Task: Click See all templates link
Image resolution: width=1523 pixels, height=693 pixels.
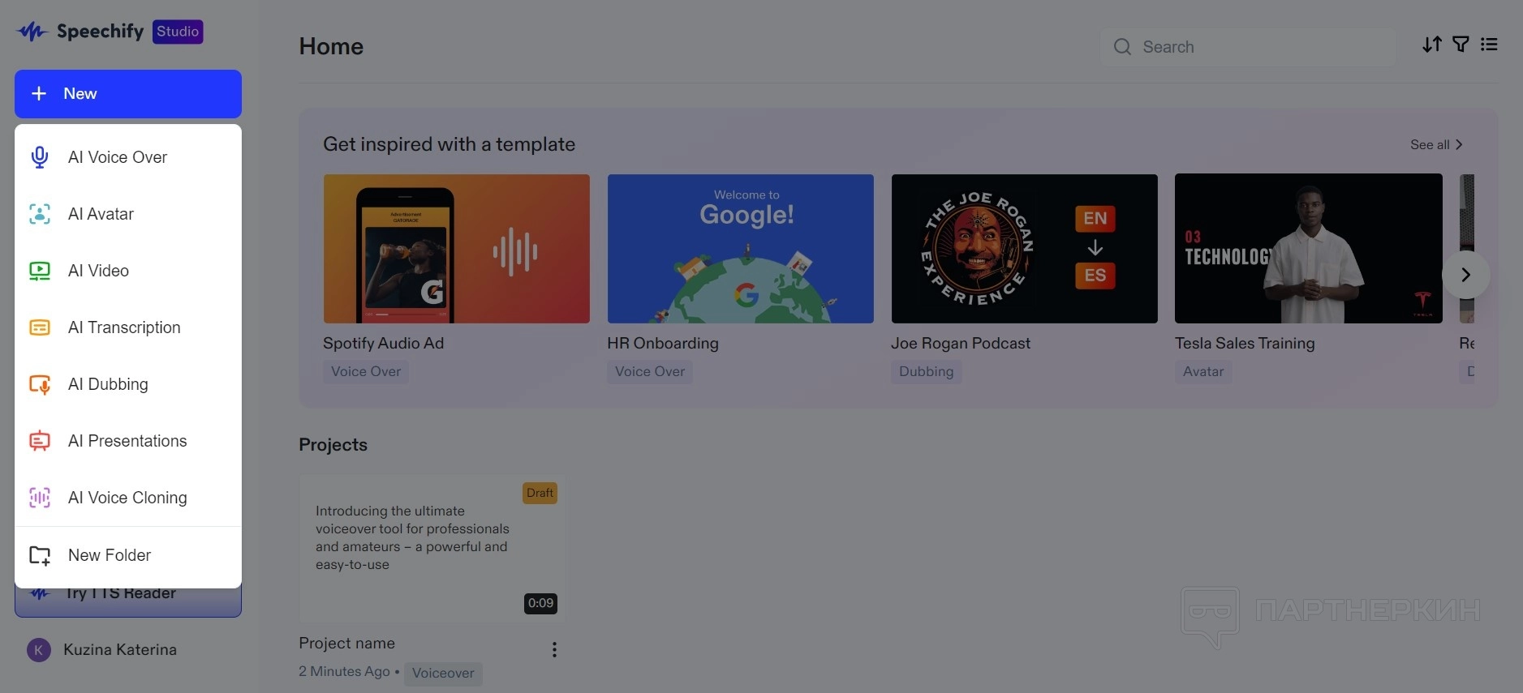Action: (1436, 144)
